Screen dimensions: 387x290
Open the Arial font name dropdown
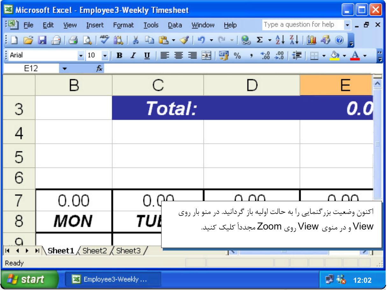pos(82,55)
